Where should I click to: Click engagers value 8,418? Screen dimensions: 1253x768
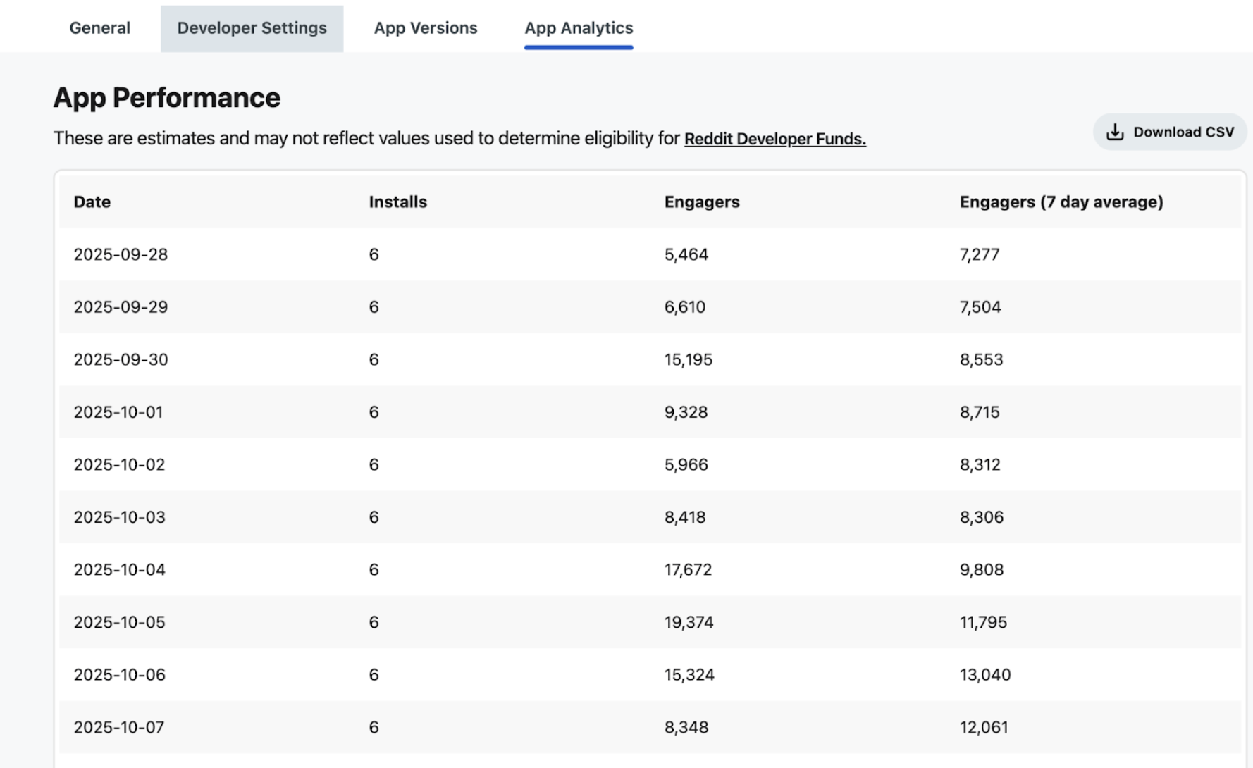(684, 517)
